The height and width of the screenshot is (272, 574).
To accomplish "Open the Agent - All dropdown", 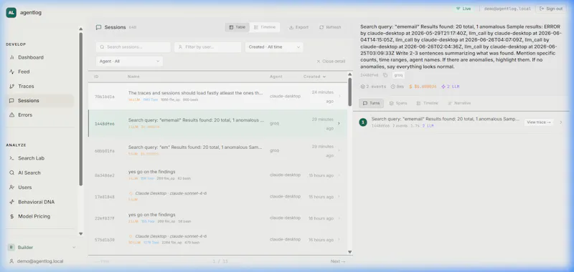I will tap(129, 62).
